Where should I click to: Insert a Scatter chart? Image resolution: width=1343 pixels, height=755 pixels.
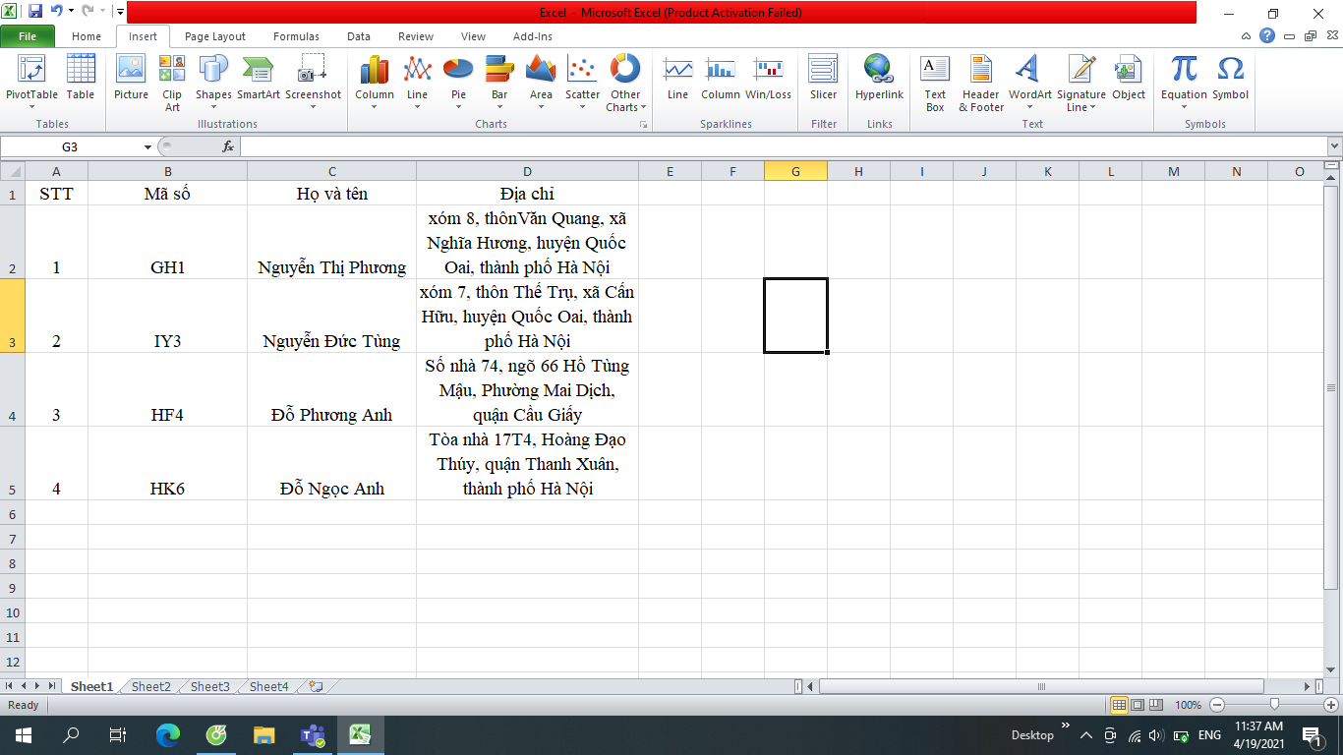(582, 83)
